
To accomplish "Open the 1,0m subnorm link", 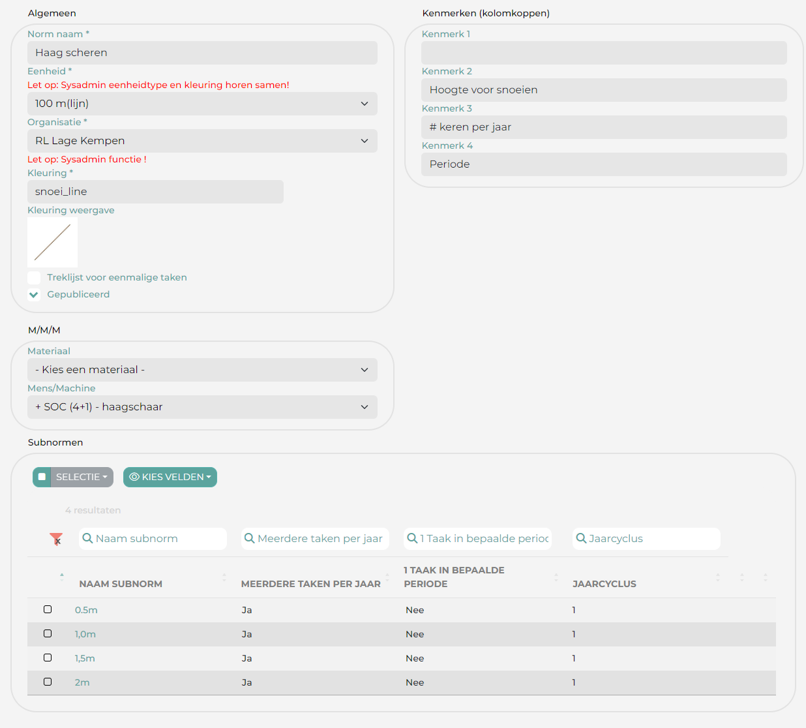I will tap(85, 634).
